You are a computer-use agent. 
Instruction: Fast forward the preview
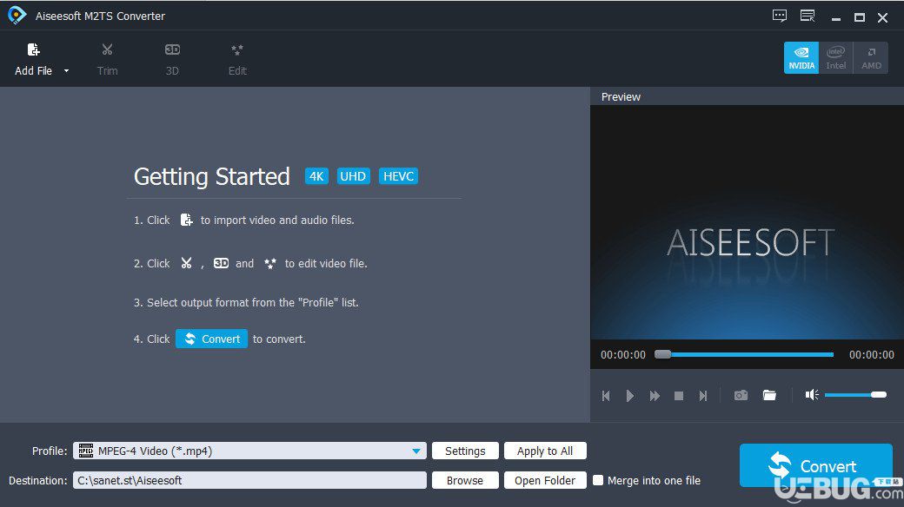[655, 396]
